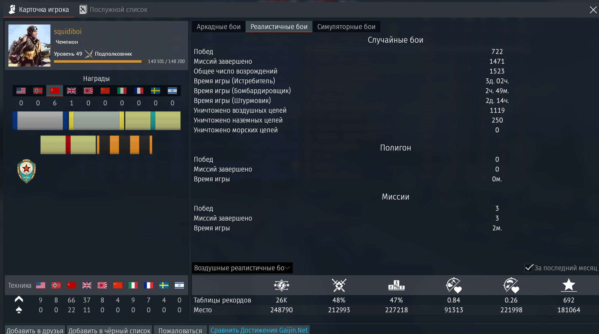599x334 pixels.
Task: Click the yellow-edged grey award ribbon
Action: 97,121
